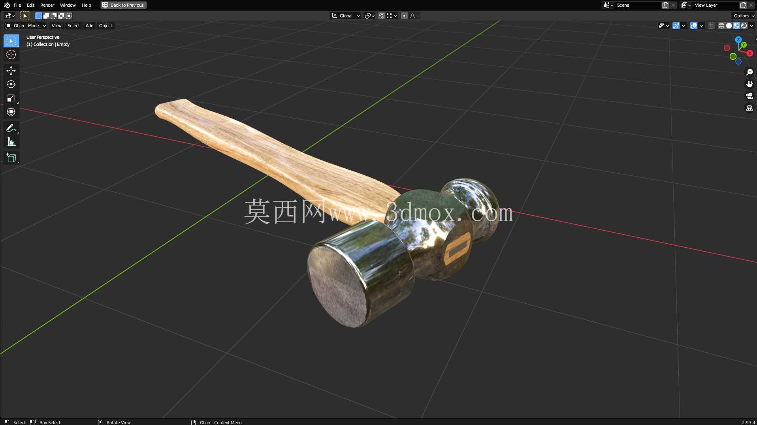Toggle X-ray mode

click(x=711, y=26)
